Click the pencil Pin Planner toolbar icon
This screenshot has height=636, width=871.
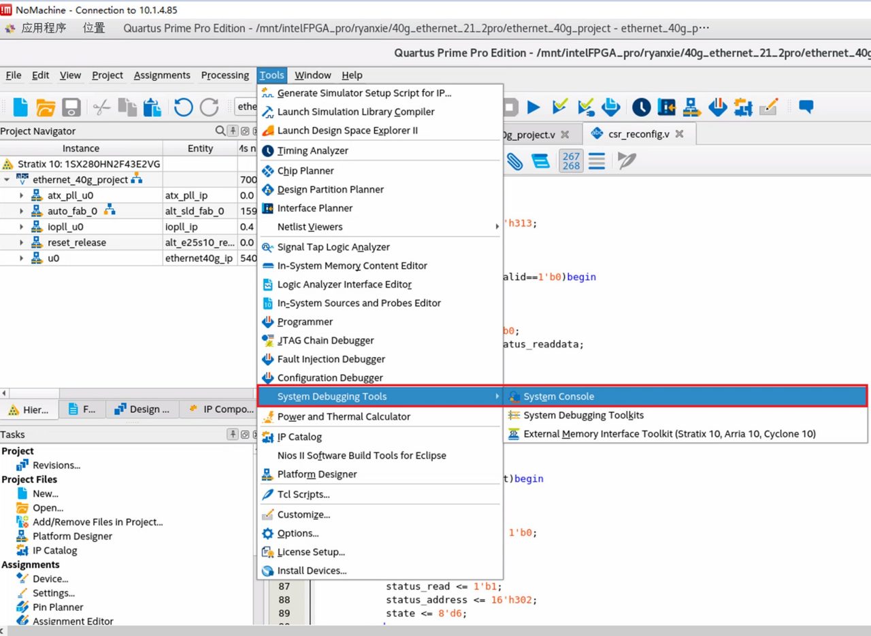pos(768,107)
